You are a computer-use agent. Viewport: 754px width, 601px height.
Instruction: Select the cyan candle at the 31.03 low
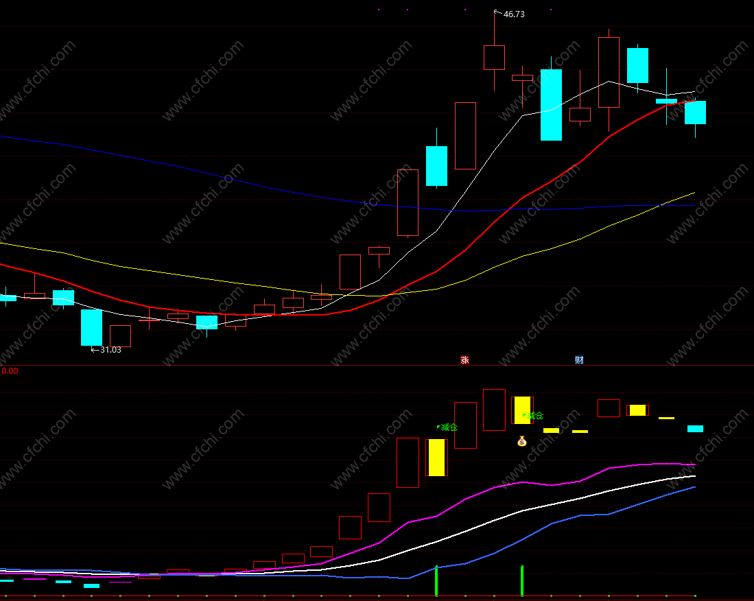tap(91, 327)
